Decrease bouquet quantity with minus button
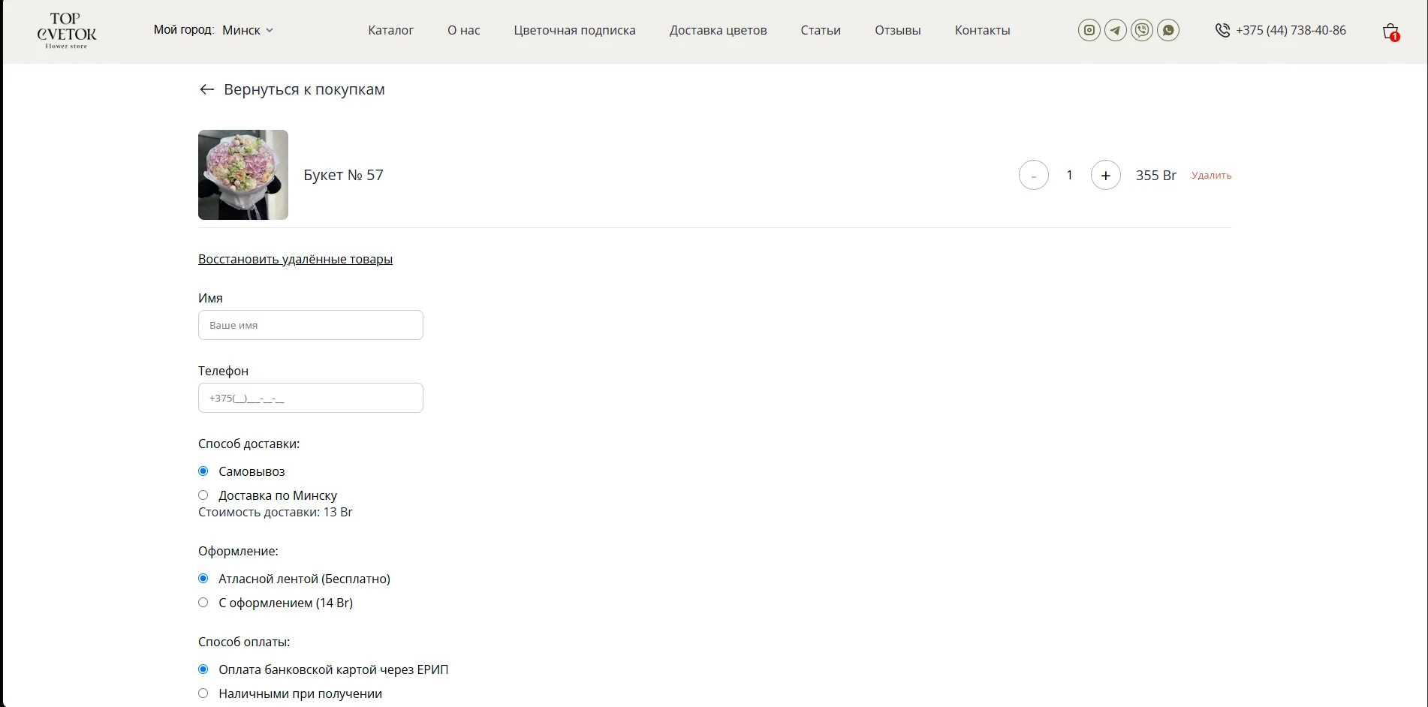 1034,175
